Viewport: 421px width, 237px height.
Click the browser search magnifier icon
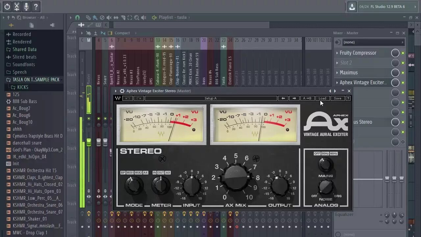(x=19, y=17)
